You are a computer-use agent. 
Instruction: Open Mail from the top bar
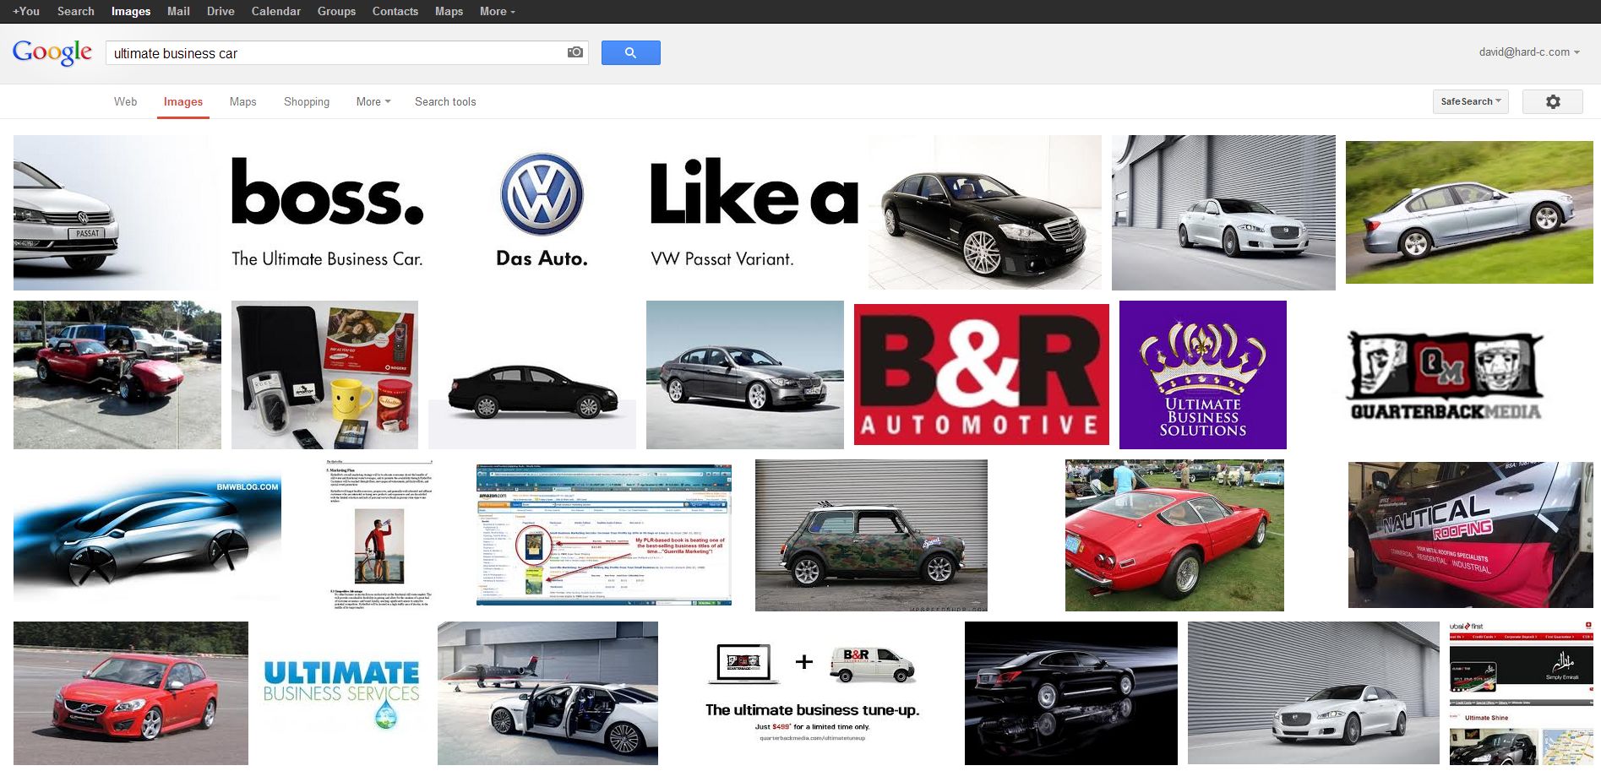(x=178, y=11)
